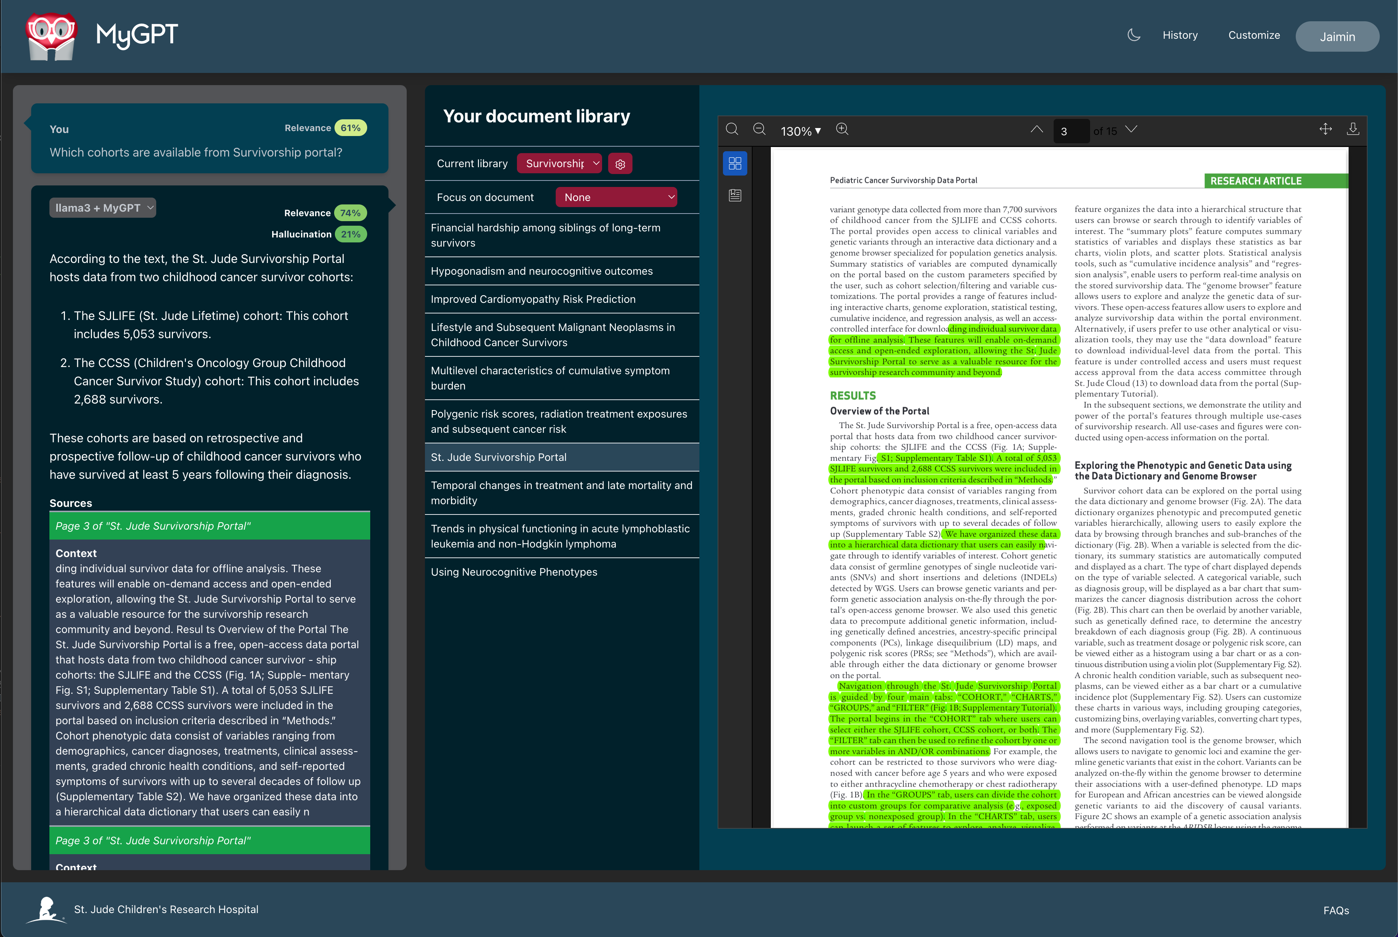Viewport: 1398px width, 937px height.
Task: Open the PDF search tool
Action: [732, 129]
